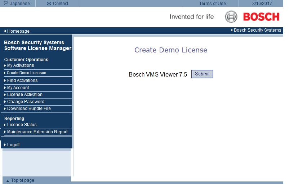Log off from License Manager
Image resolution: width=289 pixels, height=189 pixels.
click(x=13, y=145)
